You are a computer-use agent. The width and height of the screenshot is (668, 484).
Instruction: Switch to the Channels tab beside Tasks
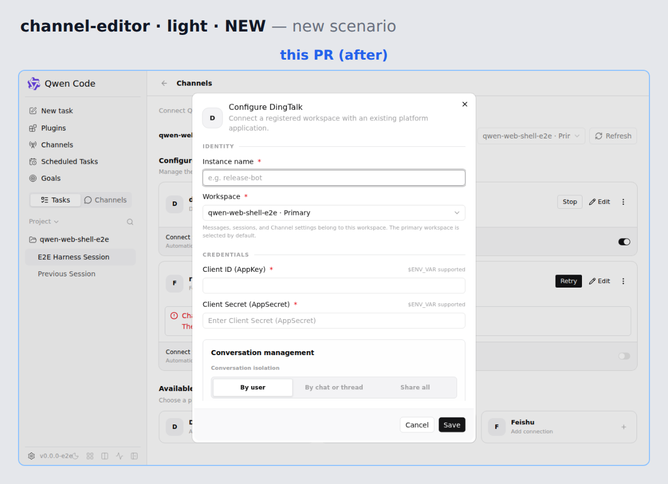[106, 200]
